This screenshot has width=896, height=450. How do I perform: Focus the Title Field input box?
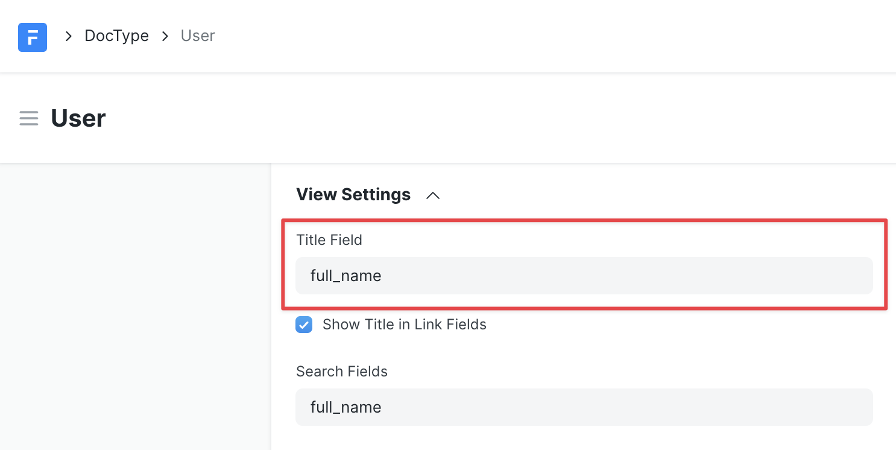point(584,276)
